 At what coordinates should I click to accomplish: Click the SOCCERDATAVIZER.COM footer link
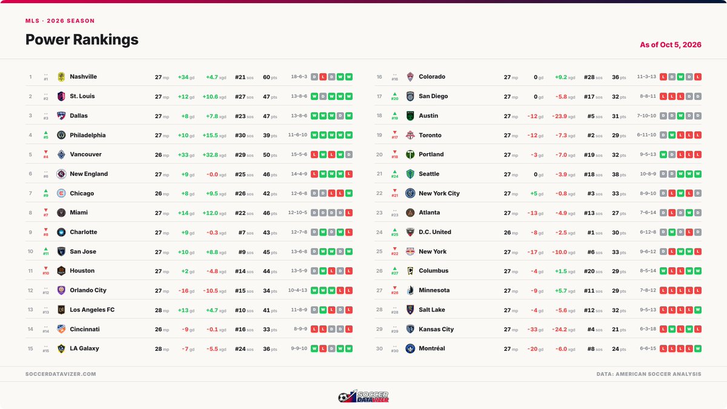[x=61, y=374]
